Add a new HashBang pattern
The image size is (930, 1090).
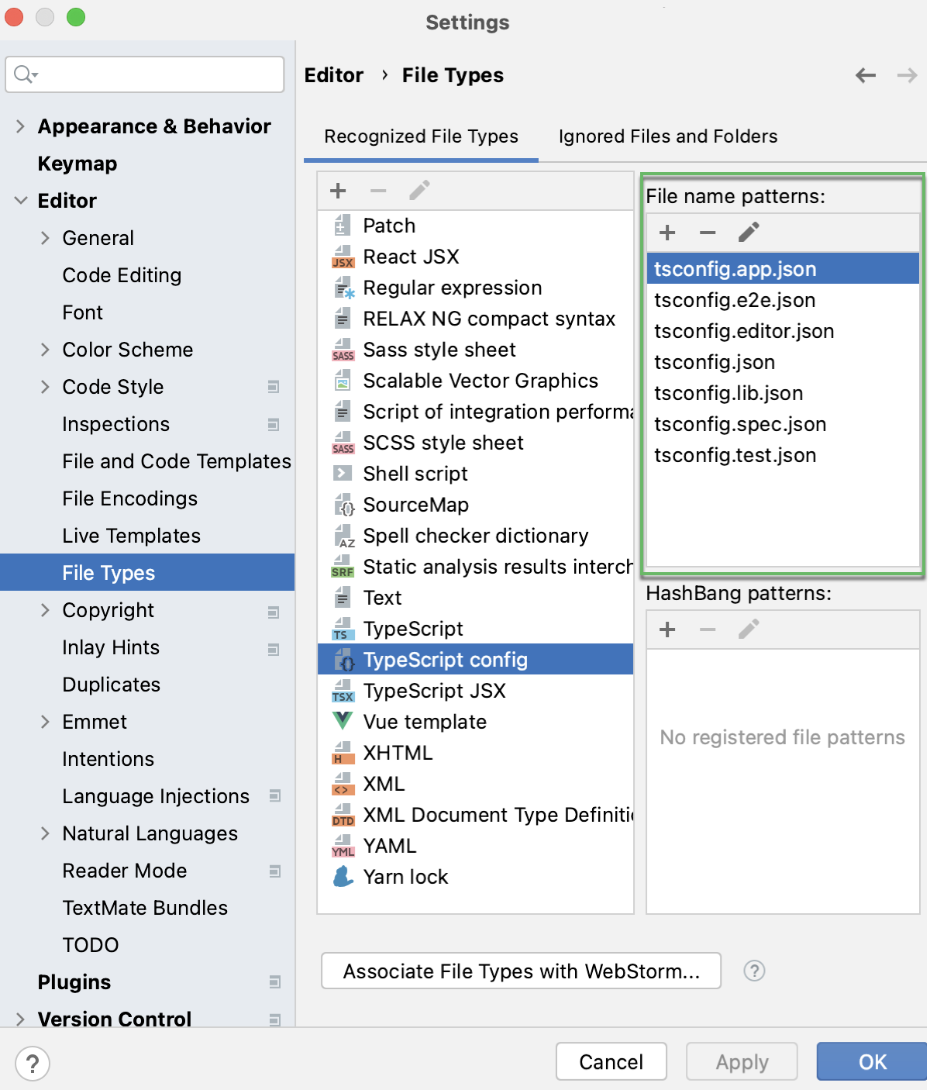pyautogui.click(x=666, y=630)
